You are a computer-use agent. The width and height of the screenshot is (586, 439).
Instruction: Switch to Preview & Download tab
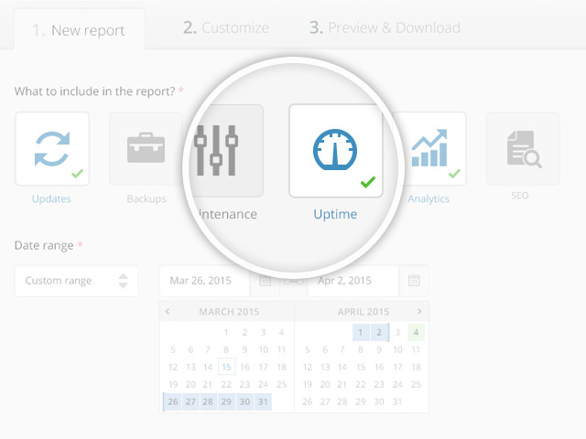pyautogui.click(x=385, y=27)
